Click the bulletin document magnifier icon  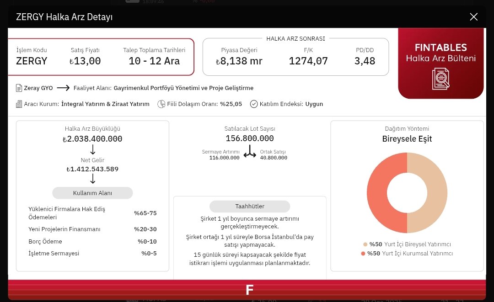(x=440, y=79)
